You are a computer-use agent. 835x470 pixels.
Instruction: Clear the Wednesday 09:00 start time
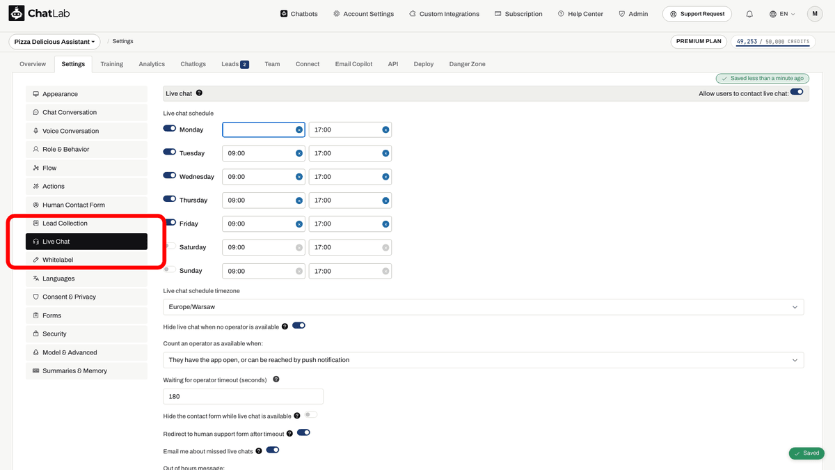tap(299, 177)
